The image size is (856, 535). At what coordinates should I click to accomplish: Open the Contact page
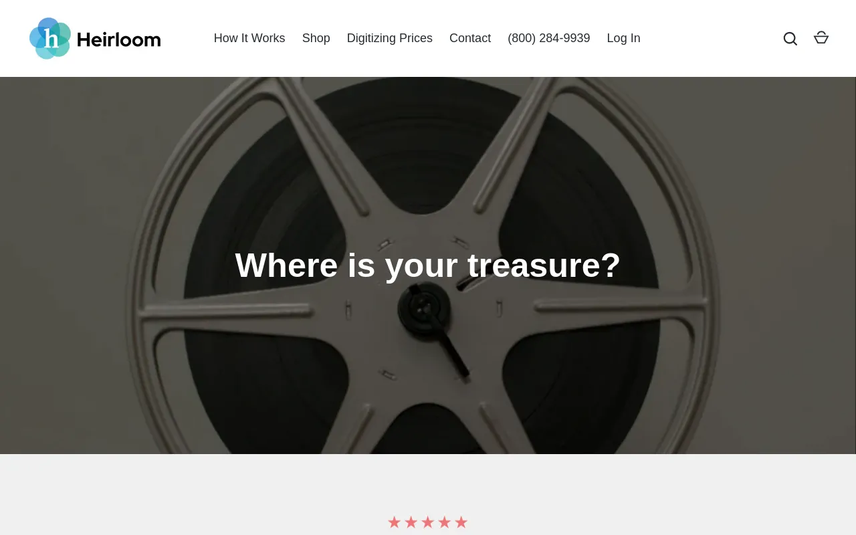470,38
